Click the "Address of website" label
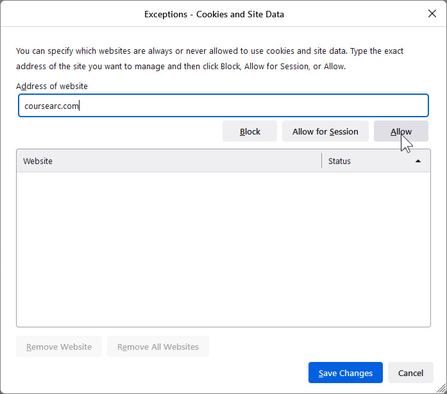This screenshot has height=394, width=447. [x=52, y=86]
